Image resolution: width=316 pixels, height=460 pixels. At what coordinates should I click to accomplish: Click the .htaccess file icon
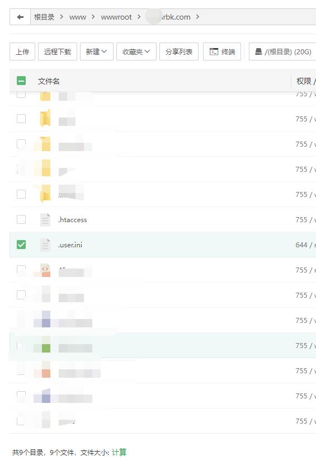[x=45, y=220]
